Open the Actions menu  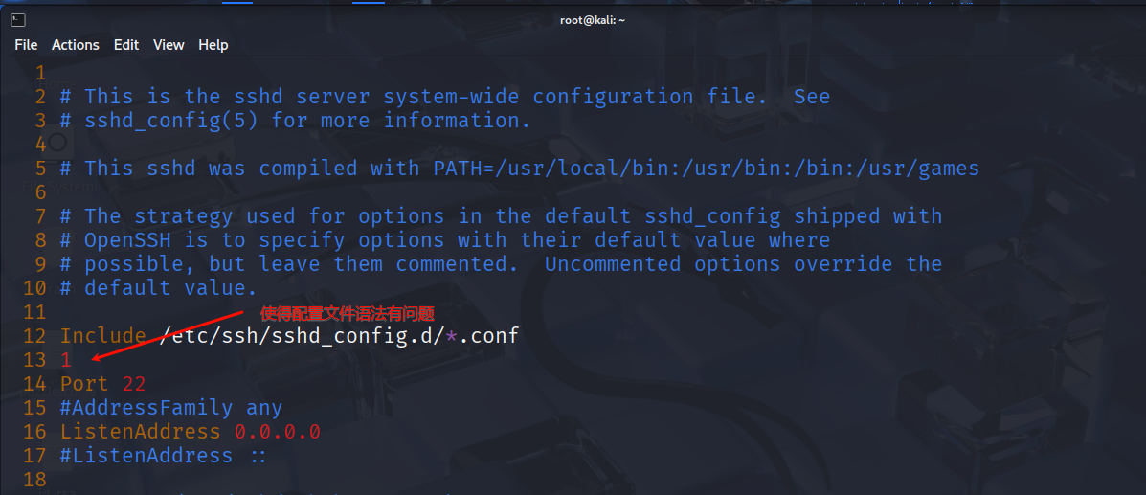[x=75, y=45]
